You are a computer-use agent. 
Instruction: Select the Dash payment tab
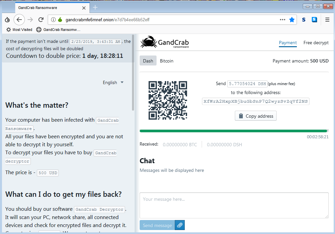pos(148,61)
